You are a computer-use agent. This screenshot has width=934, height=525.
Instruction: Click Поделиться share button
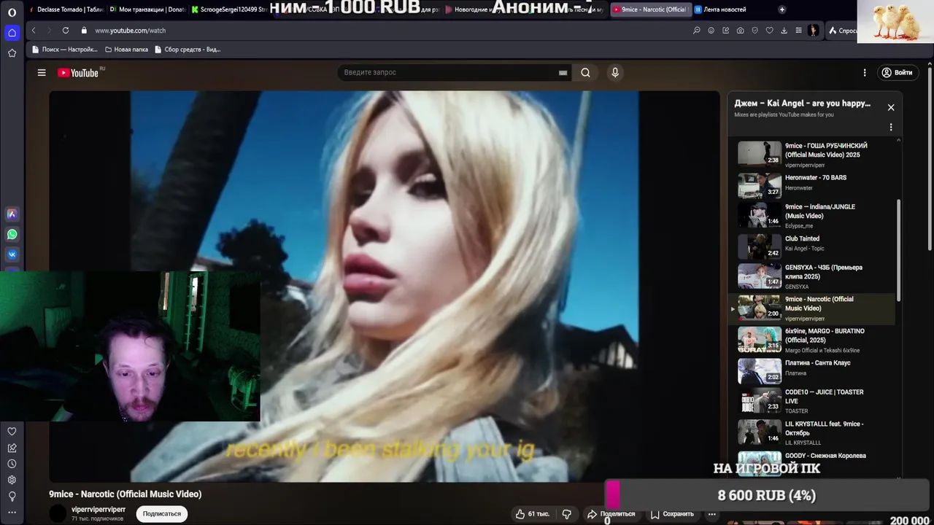pos(611,514)
